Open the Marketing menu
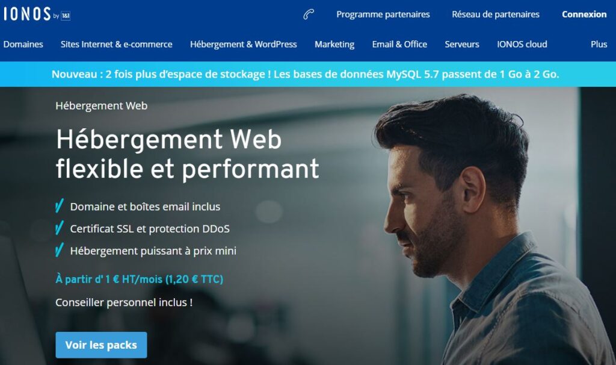 tap(334, 45)
